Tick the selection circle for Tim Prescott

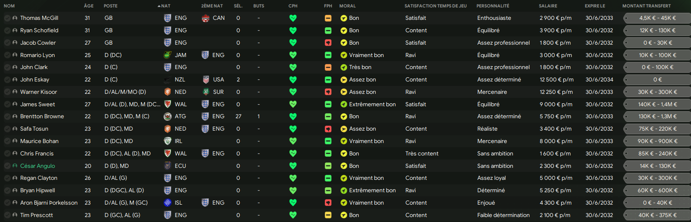pos(7,215)
